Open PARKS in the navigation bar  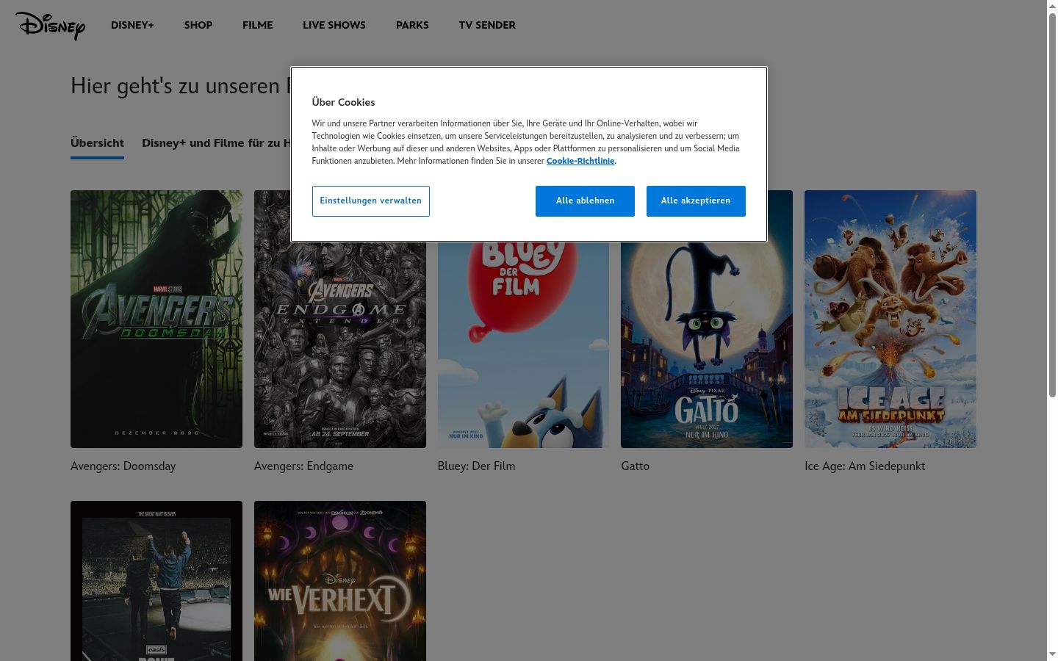[x=412, y=25]
